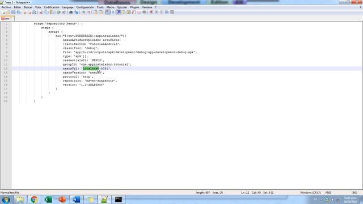
Task: Open the Archivo menu
Action: point(6,7)
